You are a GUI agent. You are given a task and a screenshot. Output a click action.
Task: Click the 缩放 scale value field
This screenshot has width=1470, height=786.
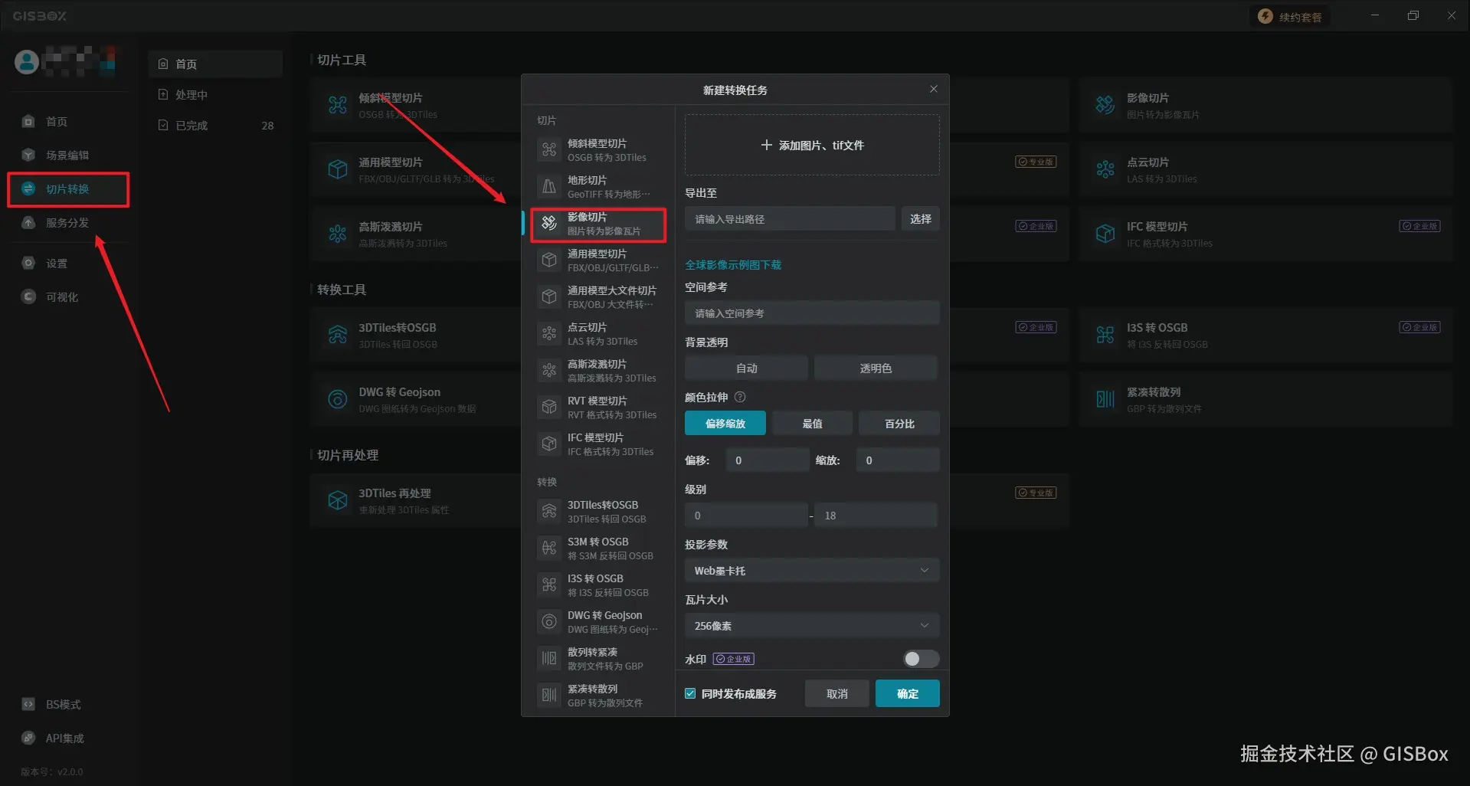coord(898,460)
